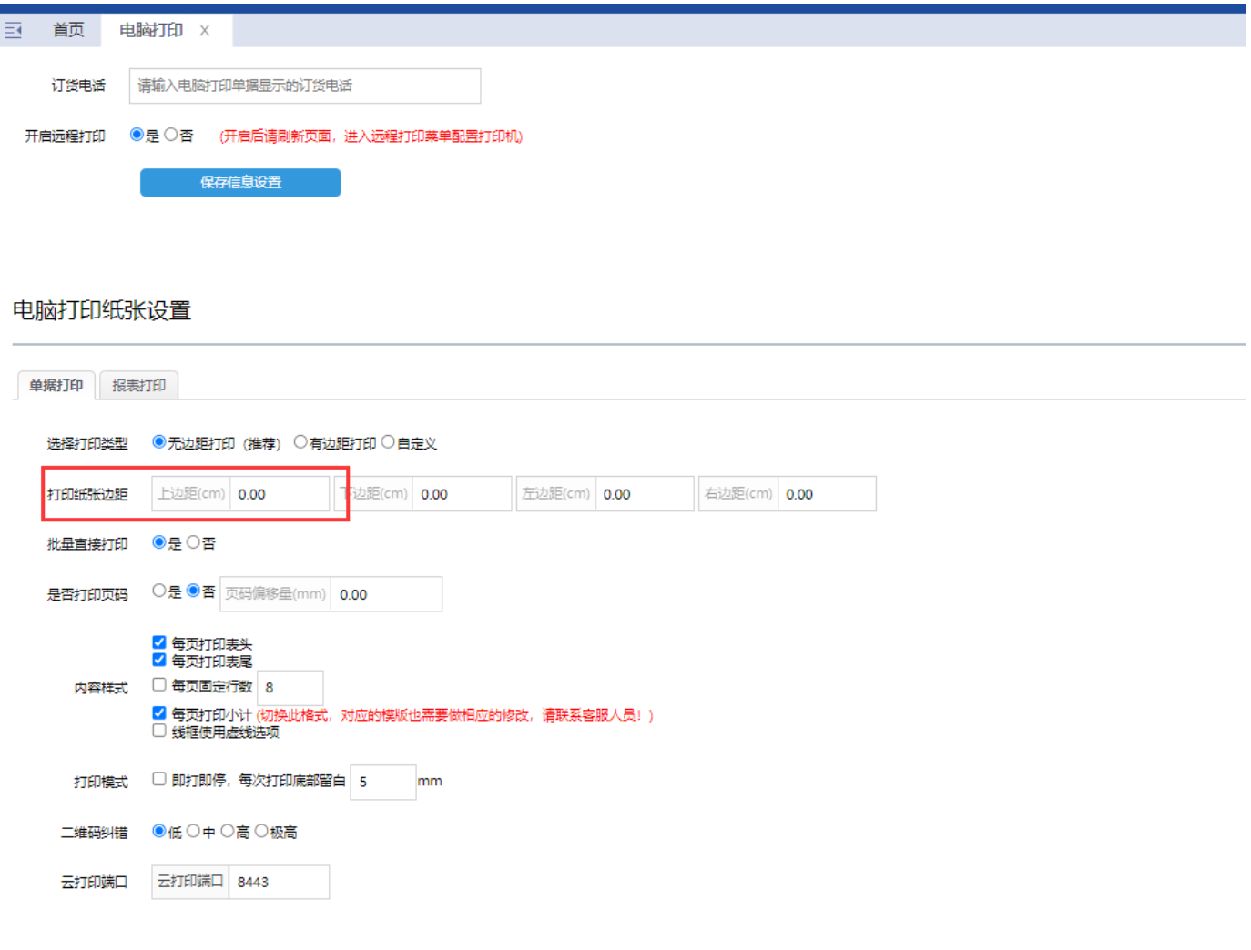Choose 自定义 print type option
1251x950 pixels.
[x=388, y=442]
